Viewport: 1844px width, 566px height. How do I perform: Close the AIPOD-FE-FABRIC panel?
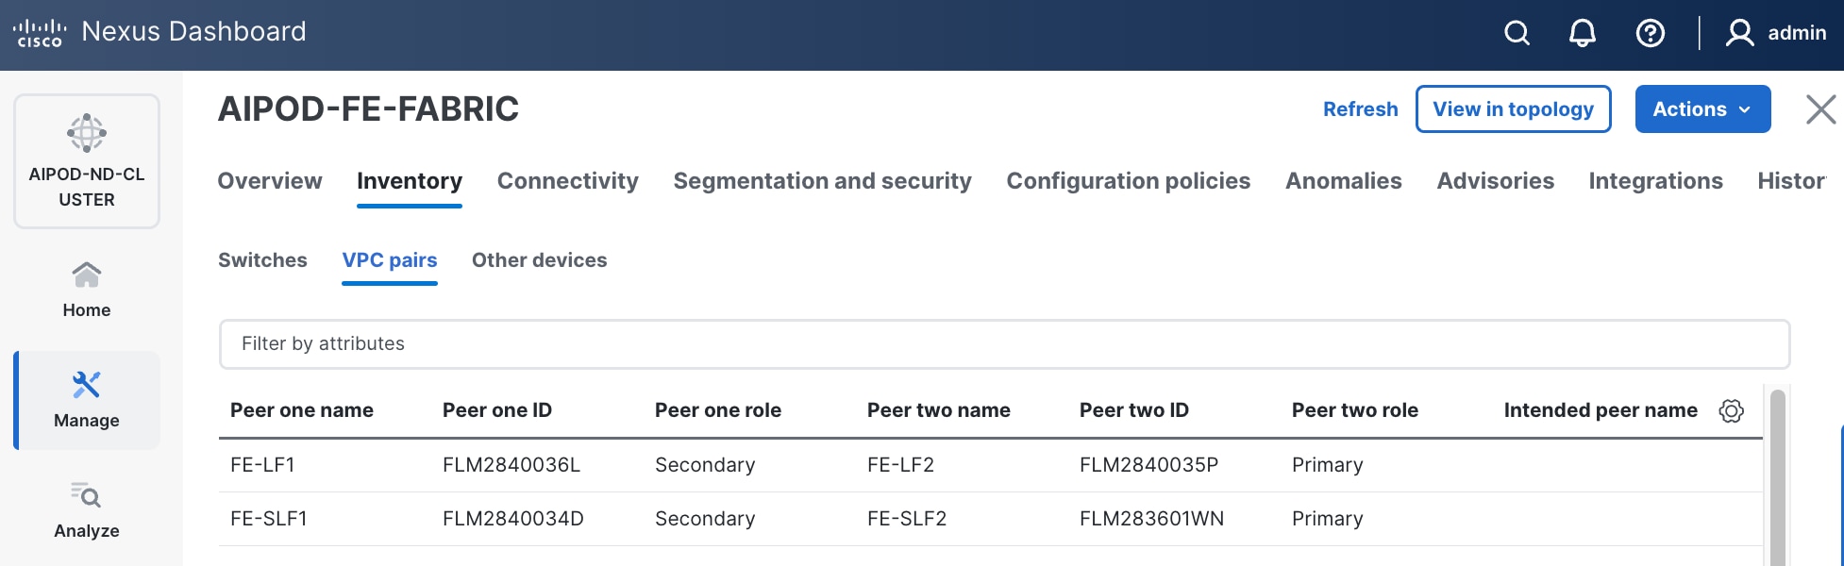point(1820,109)
